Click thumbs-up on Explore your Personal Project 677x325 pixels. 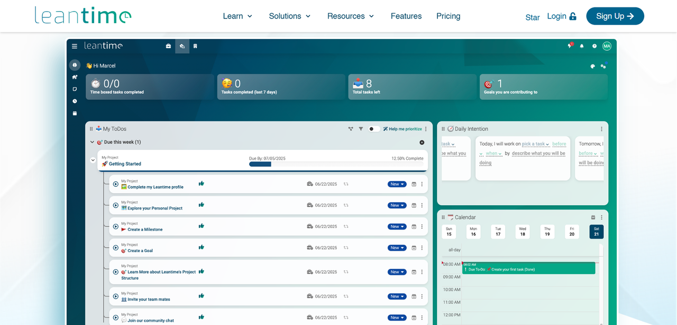coord(201,205)
